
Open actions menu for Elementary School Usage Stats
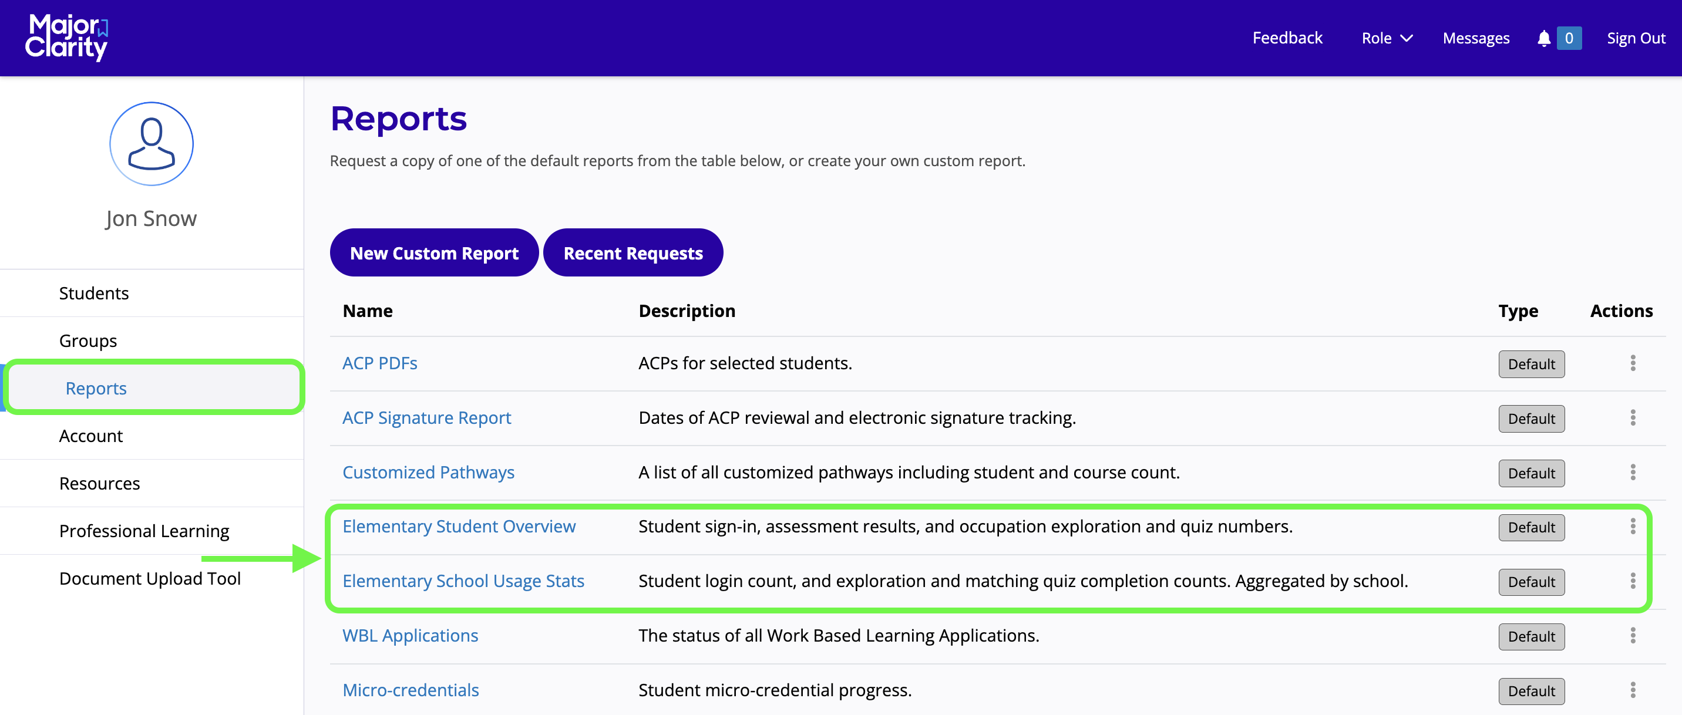(x=1633, y=581)
